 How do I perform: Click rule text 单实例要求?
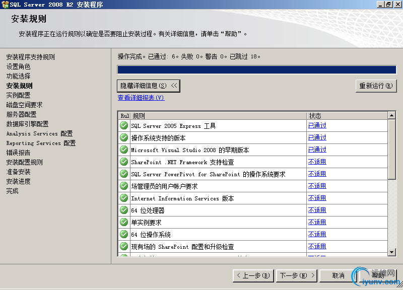click(146, 223)
